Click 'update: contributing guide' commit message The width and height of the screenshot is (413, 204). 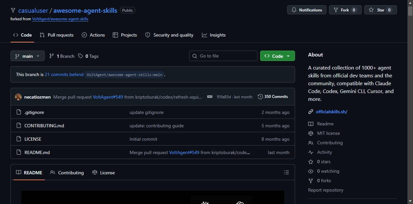157,126
